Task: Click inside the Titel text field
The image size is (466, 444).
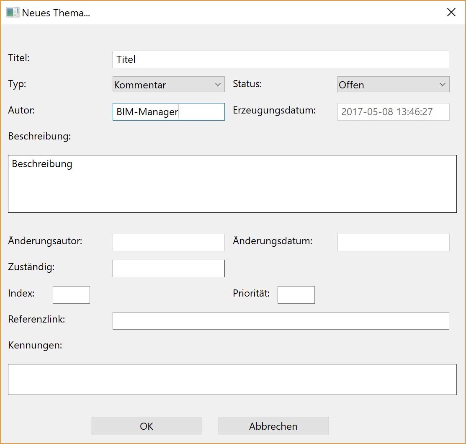Action: click(281, 59)
